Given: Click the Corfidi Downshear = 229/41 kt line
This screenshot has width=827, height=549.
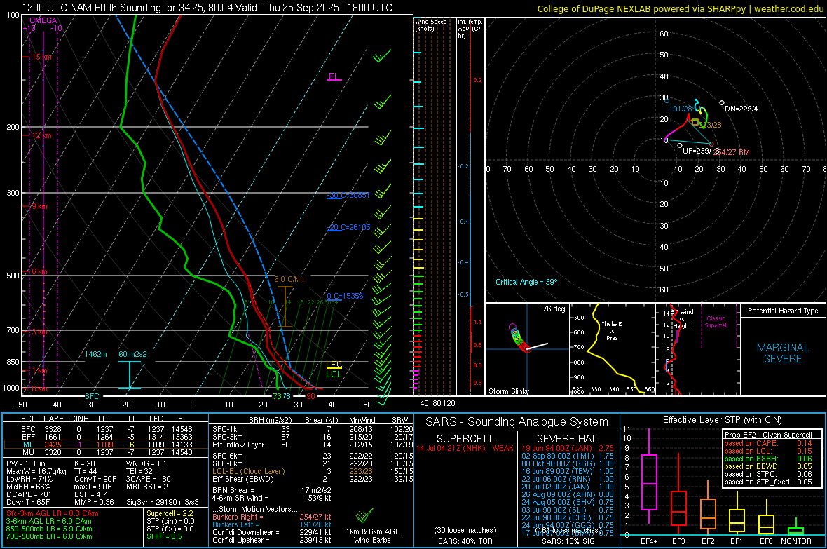Looking at the screenshot, I should click(x=272, y=532).
